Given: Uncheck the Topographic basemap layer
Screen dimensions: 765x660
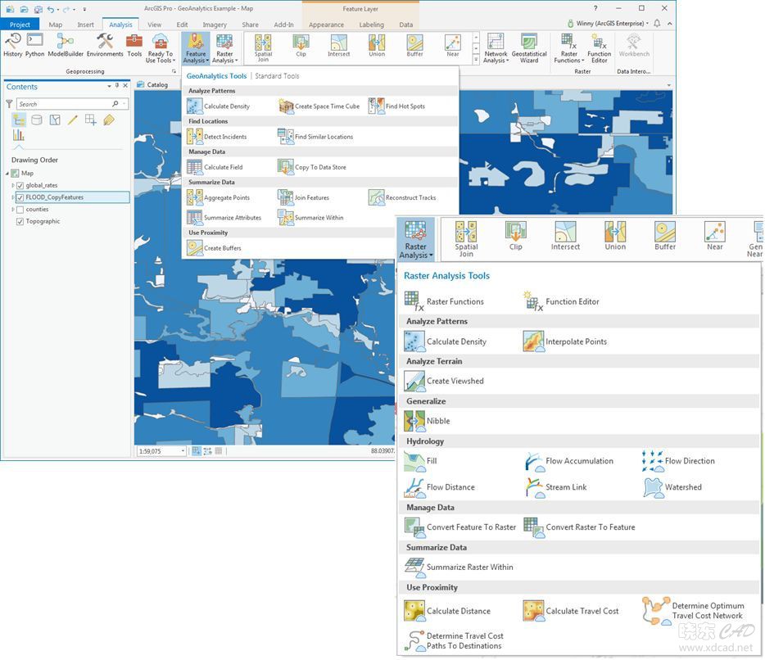Looking at the screenshot, I should [x=20, y=221].
